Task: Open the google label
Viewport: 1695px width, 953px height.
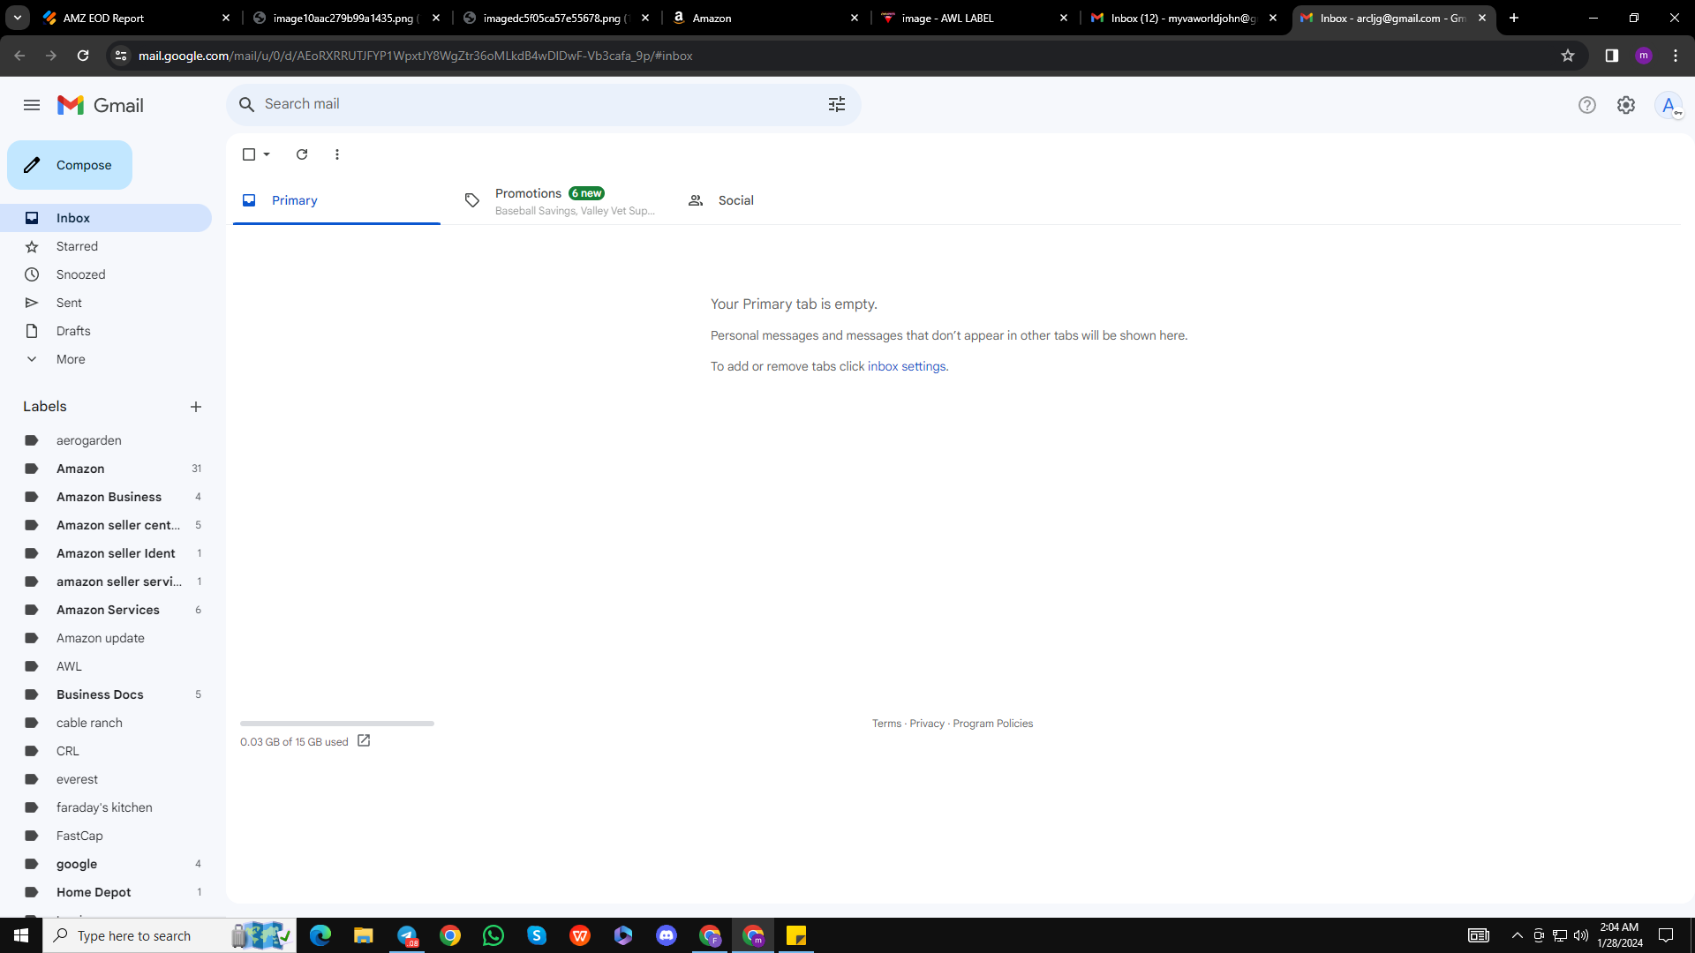Action: 106,864
